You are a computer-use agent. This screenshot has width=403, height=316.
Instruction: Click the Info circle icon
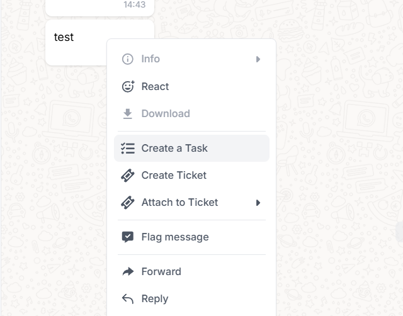coord(127,59)
